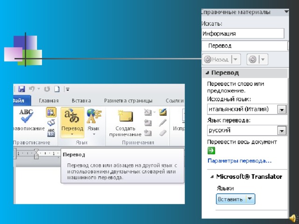Image resolution: width=299 pixels, height=224 pixels.
Task: Click the ABC 123 word count icon
Action: tap(51, 133)
